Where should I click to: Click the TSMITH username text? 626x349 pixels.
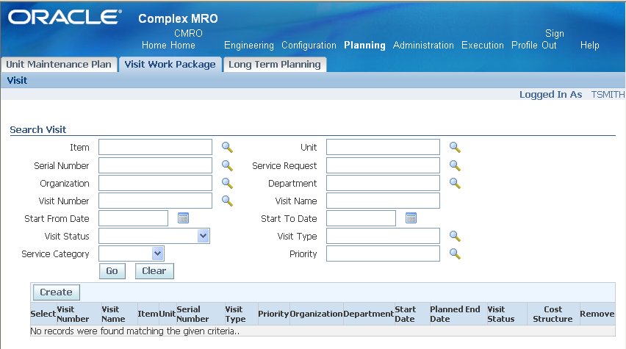[x=608, y=94]
